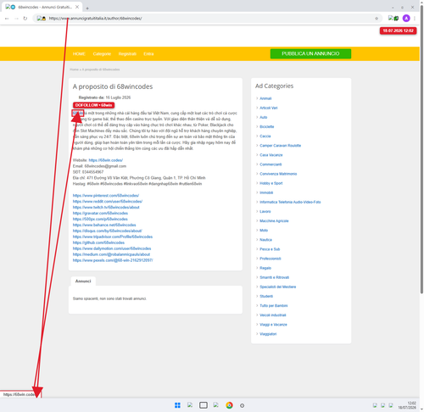Open the Pesca e Sub category
Screen dimensions: 424x412
coord(270,249)
